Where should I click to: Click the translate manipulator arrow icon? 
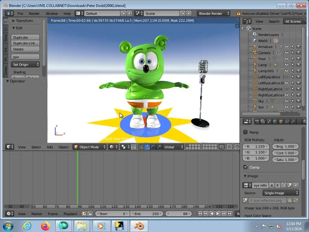(147, 147)
